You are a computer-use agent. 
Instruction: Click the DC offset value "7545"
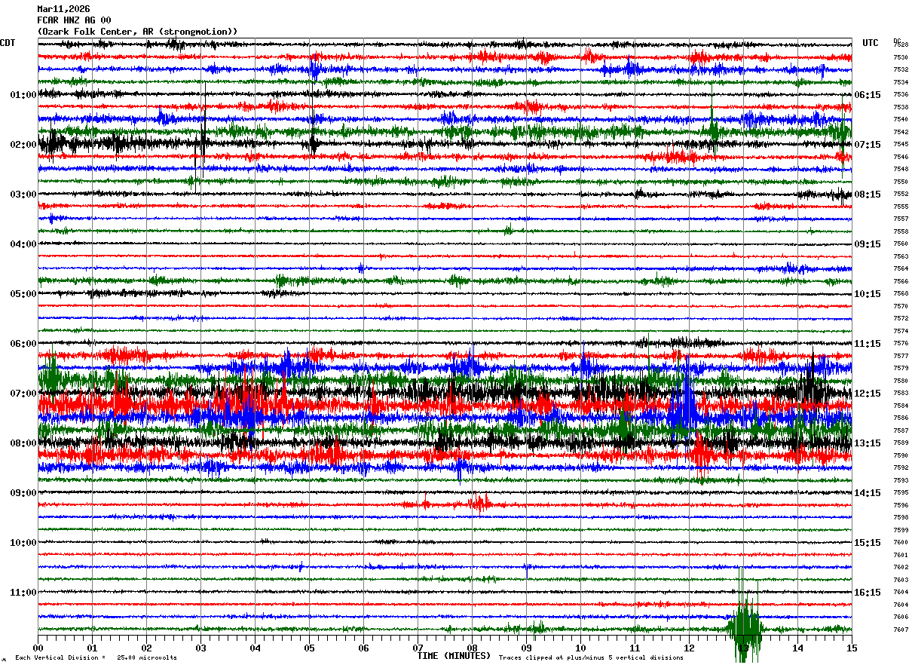coord(901,145)
